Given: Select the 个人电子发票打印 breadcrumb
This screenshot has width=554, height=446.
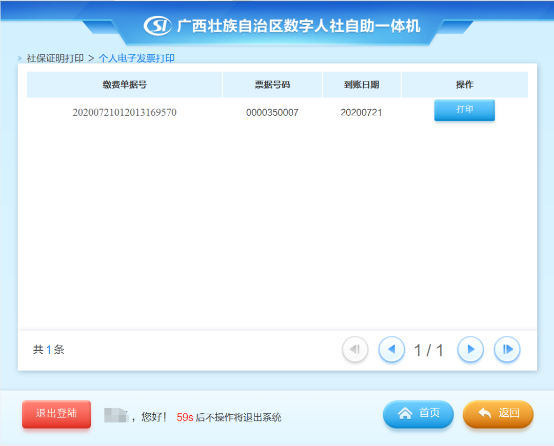Looking at the screenshot, I should [x=136, y=58].
